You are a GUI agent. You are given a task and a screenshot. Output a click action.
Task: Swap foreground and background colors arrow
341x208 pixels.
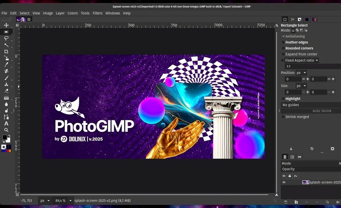click(9, 136)
